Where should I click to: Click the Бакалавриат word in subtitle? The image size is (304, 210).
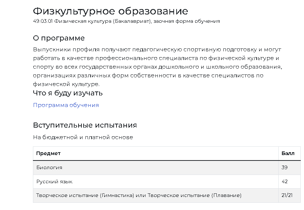(x=132, y=21)
